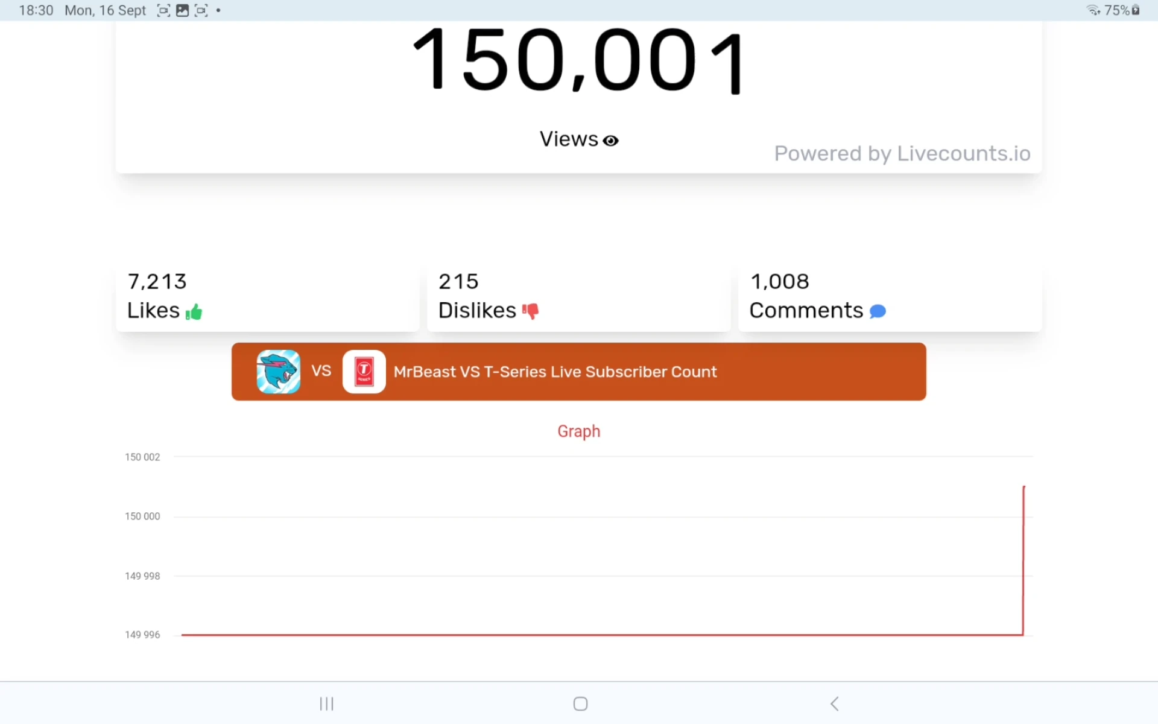Tap the Back arrow in navigation bar
The image size is (1158, 724).
pos(834,703)
